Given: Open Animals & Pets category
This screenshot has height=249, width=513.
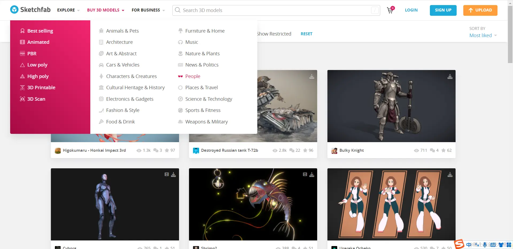Looking at the screenshot, I should tap(122, 31).
